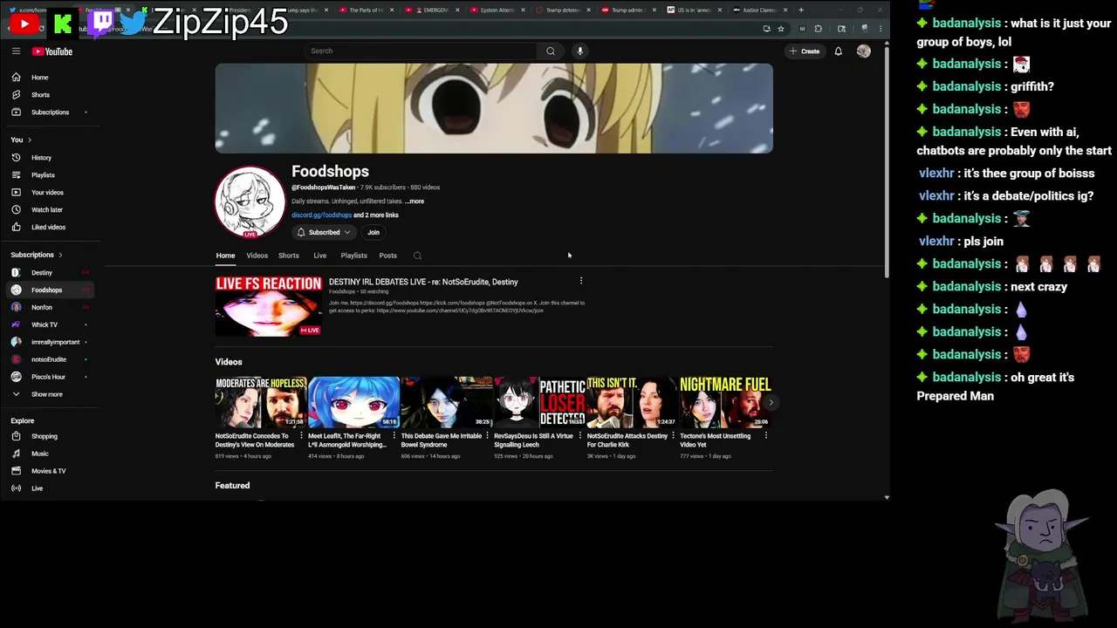Go to Home in the sidebar
This screenshot has width=1117, height=628.
(51, 78)
